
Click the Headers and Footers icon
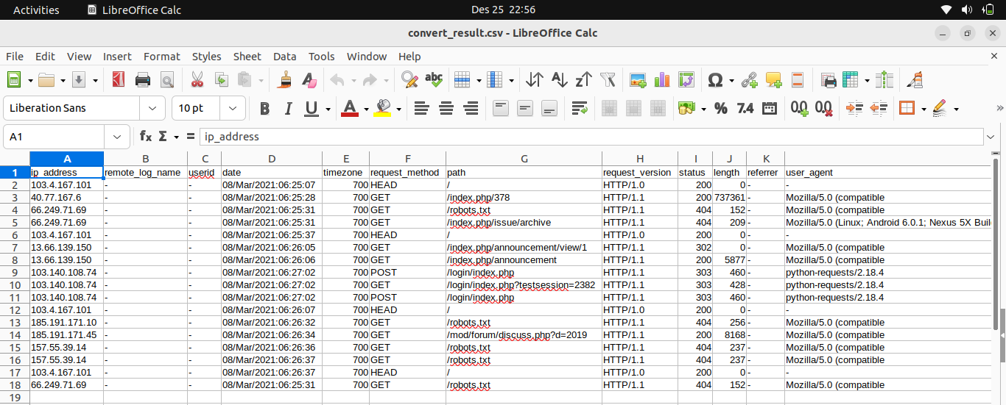tap(797, 79)
